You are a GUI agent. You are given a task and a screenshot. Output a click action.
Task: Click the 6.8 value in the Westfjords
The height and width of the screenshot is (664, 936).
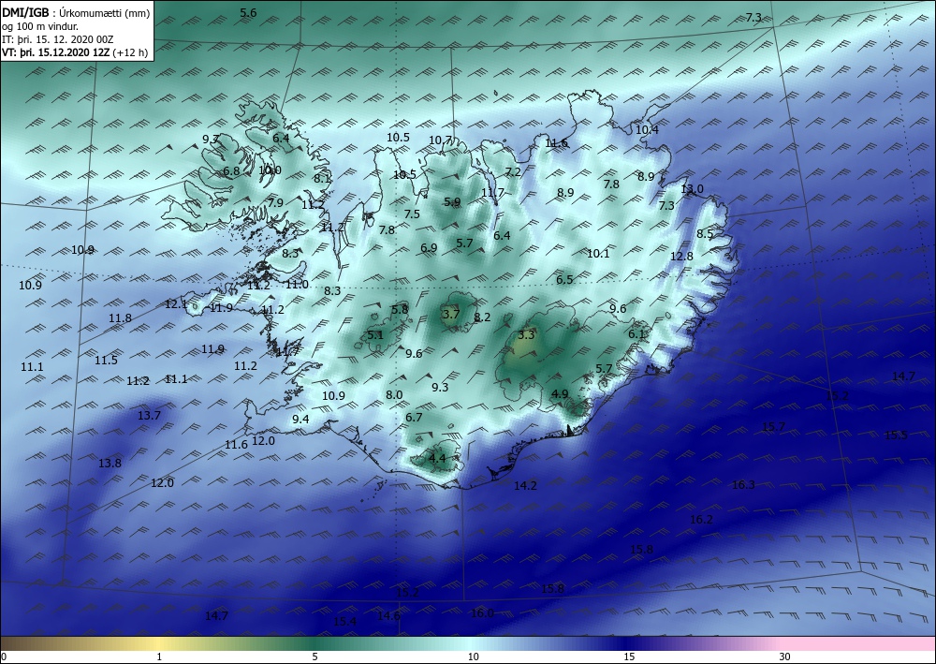pyautogui.click(x=231, y=170)
